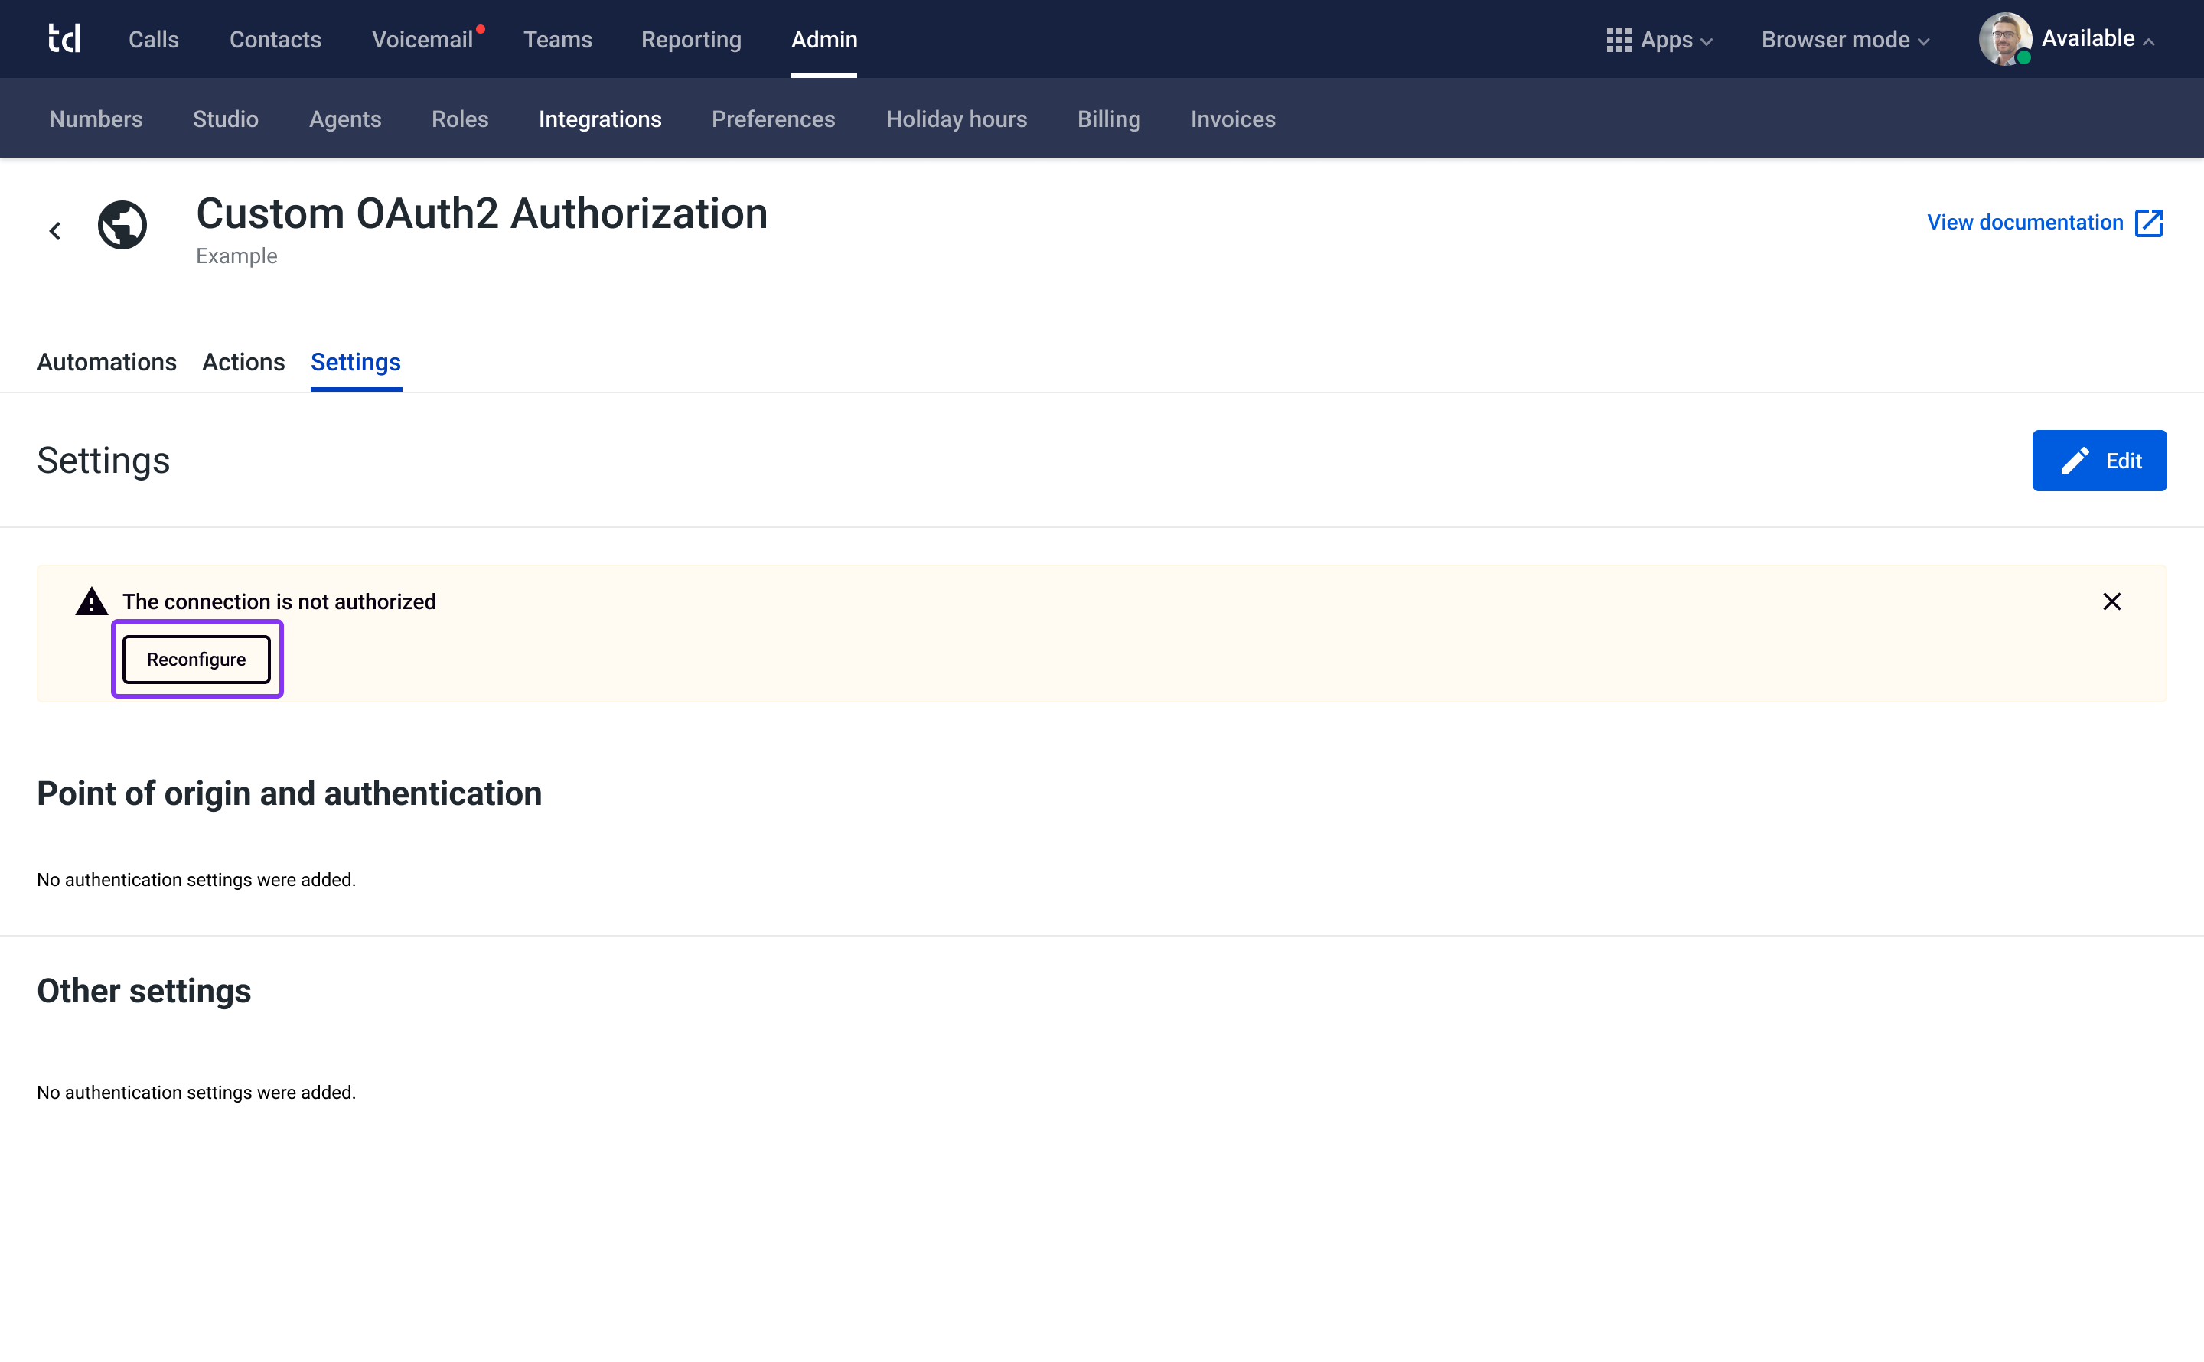This screenshot has width=2204, height=1362.
Task: Click the Talkdesk logo icon
Action: click(64, 39)
